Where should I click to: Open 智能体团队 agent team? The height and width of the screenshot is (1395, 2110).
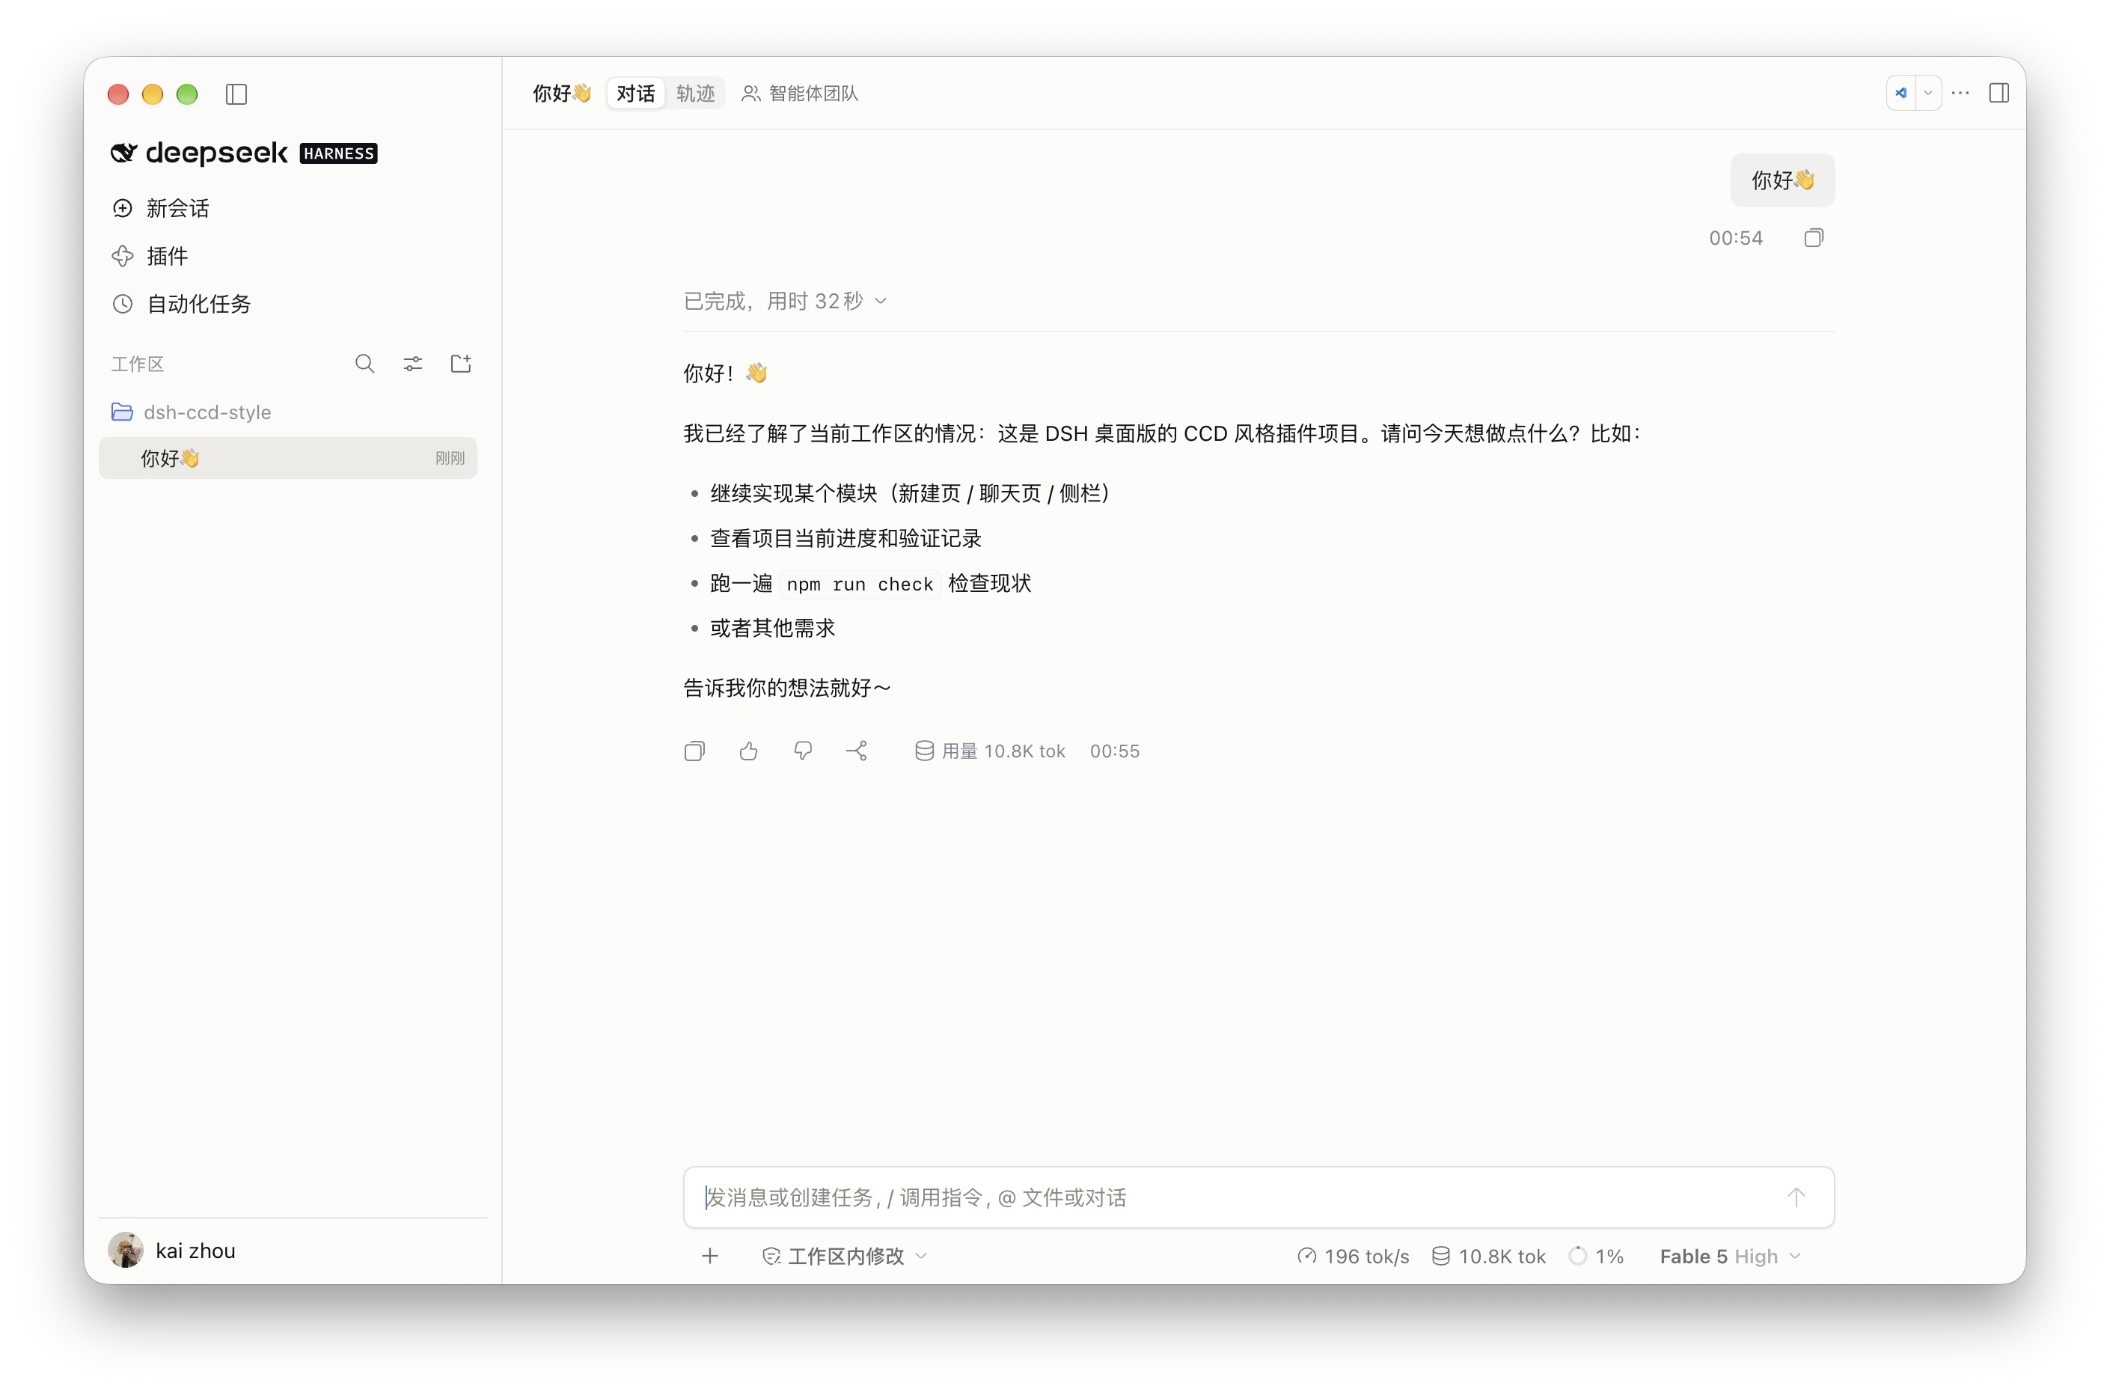point(800,94)
